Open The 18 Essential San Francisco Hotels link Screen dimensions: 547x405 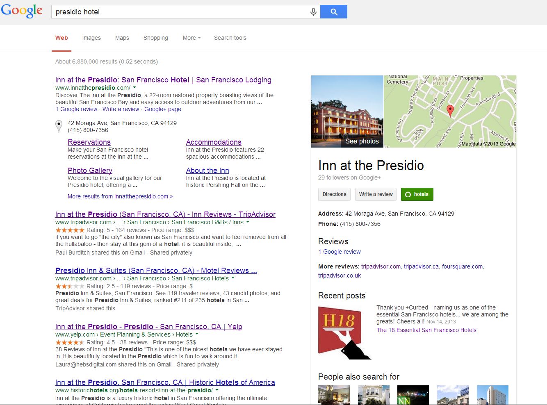[x=426, y=330]
